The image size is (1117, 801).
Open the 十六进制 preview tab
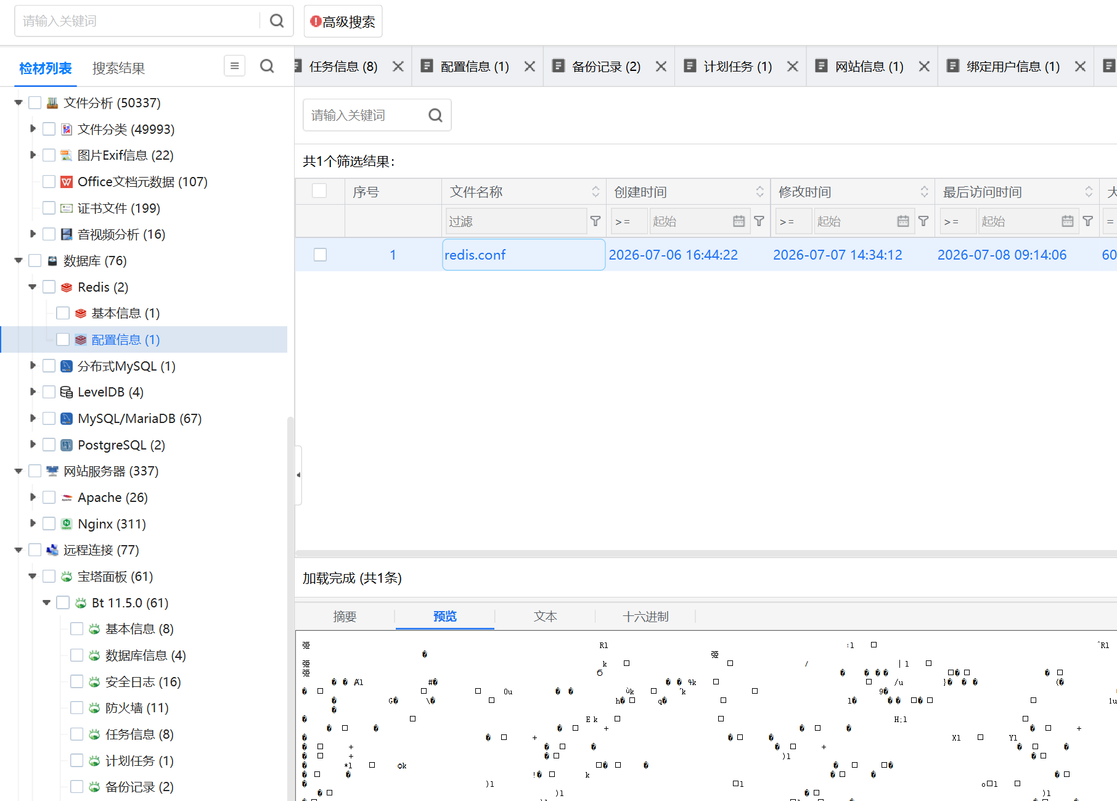(x=645, y=617)
